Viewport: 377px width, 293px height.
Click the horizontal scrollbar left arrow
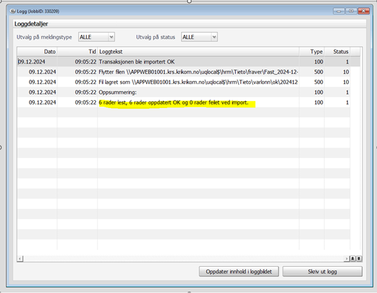20,259
